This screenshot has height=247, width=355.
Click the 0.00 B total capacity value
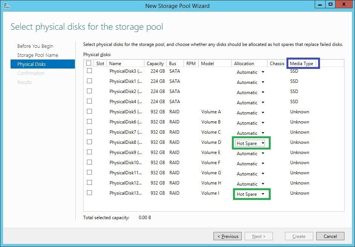[145, 218]
